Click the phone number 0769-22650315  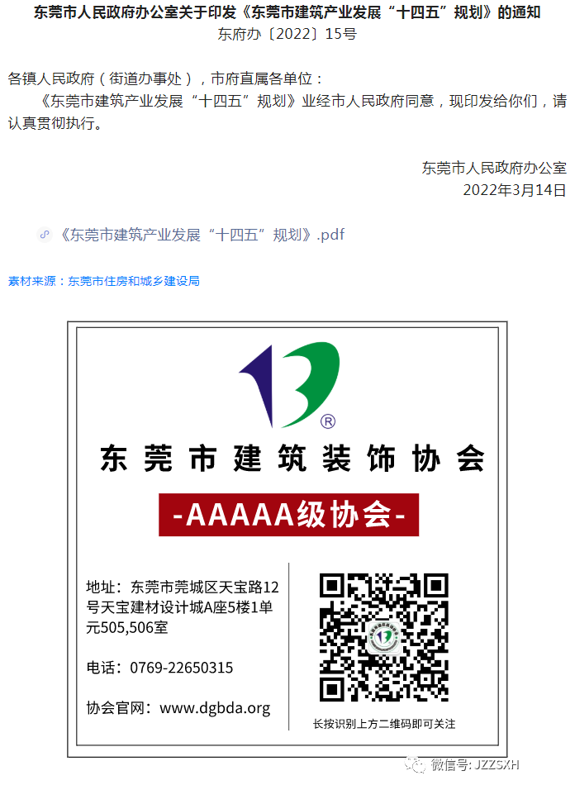click(182, 668)
